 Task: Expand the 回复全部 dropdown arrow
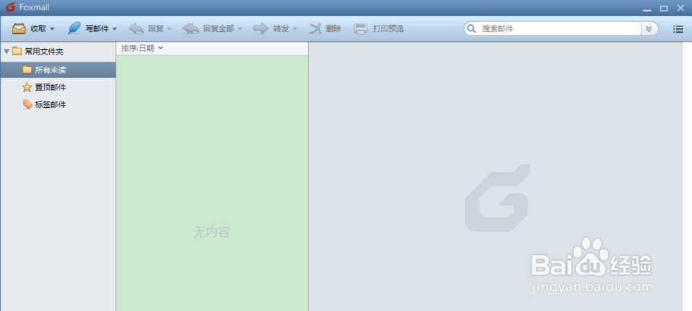tap(240, 29)
